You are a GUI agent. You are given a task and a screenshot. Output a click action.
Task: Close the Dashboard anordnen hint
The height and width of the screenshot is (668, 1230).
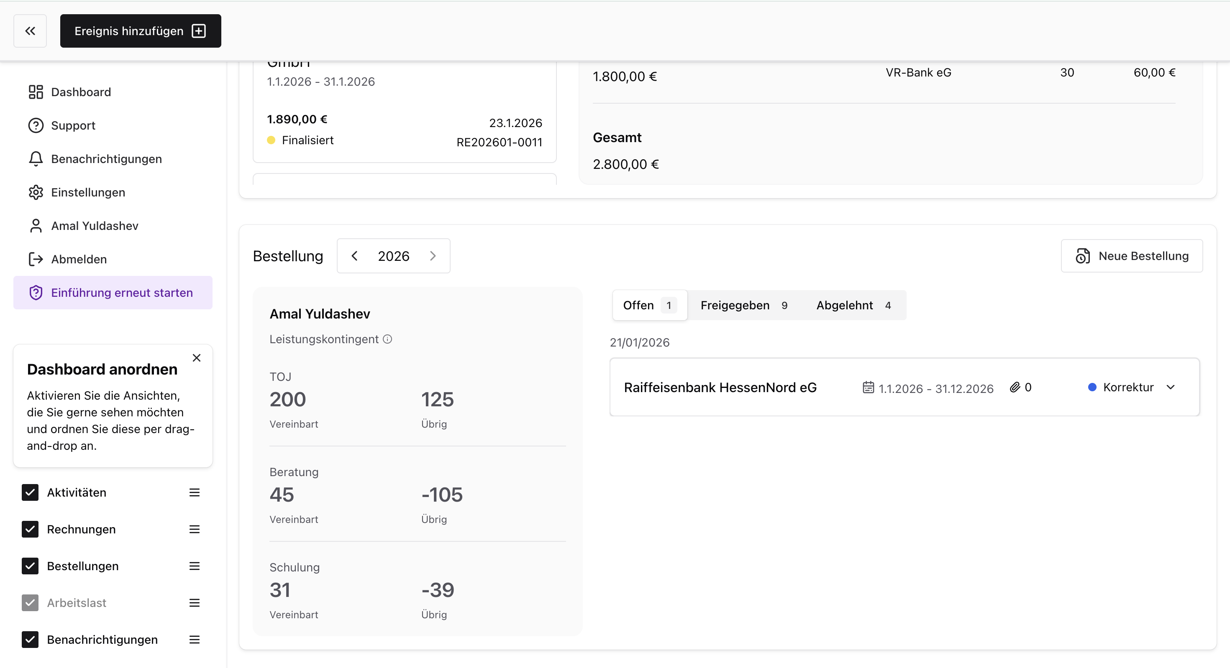[196, 358]
